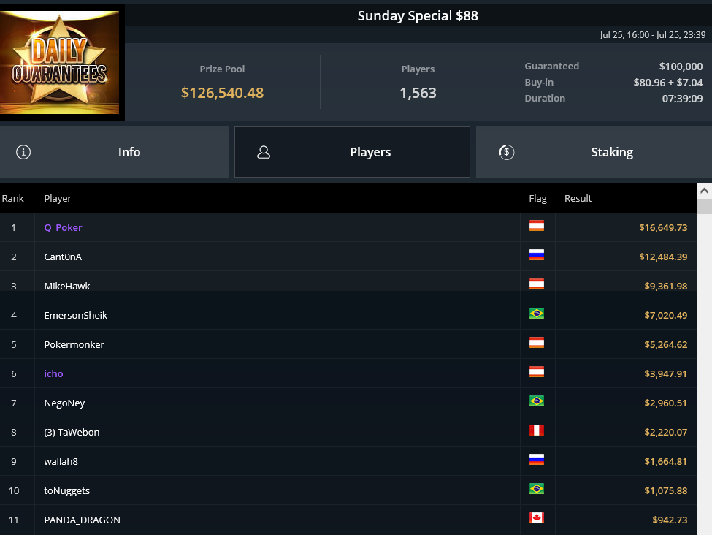Sort by the Result column header
This screenshot has width=712, height=535.
coord(578,199)
